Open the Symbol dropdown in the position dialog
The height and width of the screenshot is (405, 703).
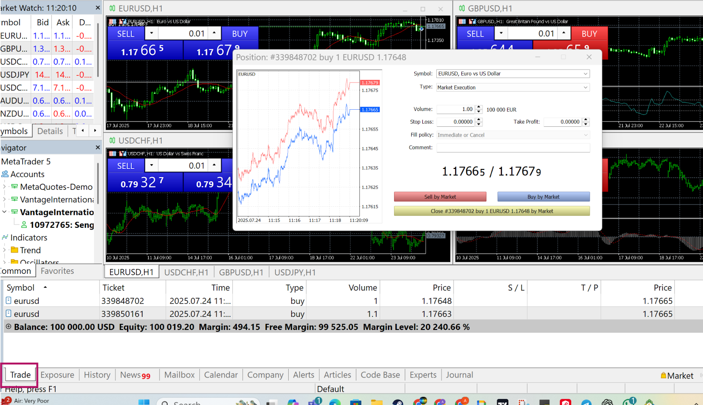click(586, 73)
